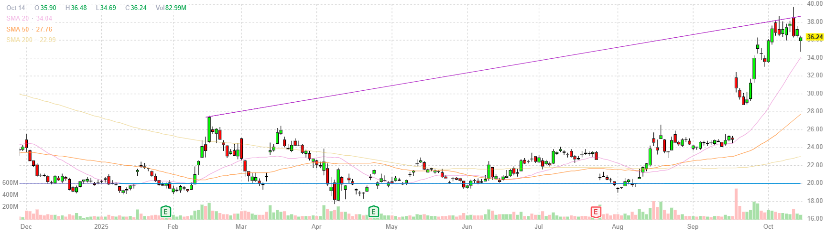Viewport: 825px width, 235px height.
Task: Click the SMA 200 indicator label
Action: 31,40
